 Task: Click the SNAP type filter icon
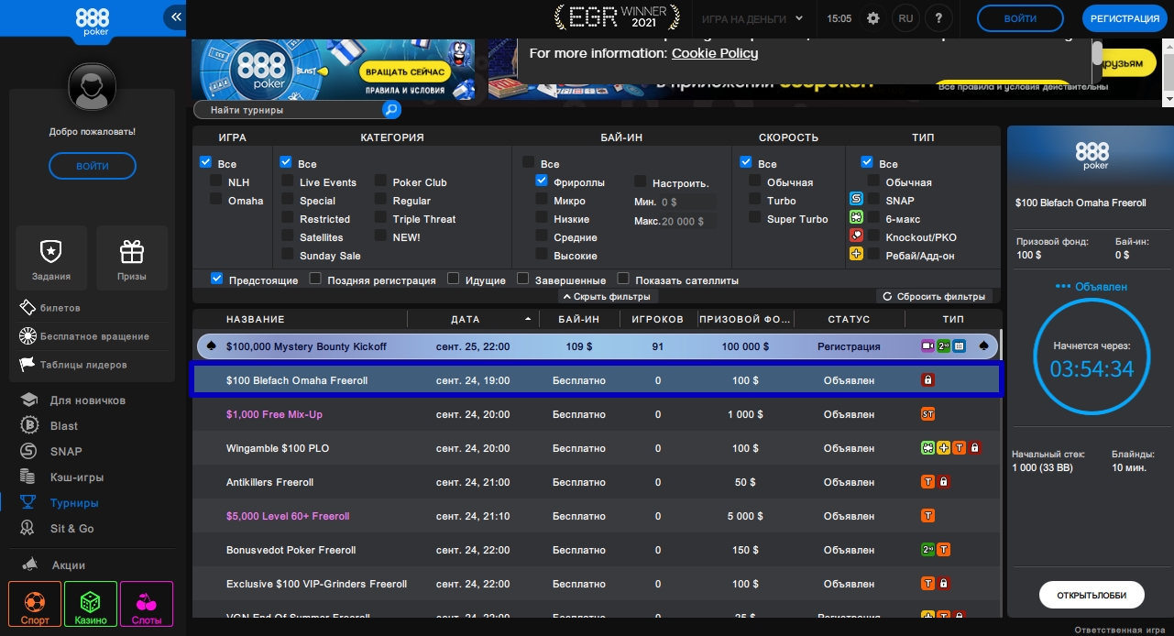[856, 199]
